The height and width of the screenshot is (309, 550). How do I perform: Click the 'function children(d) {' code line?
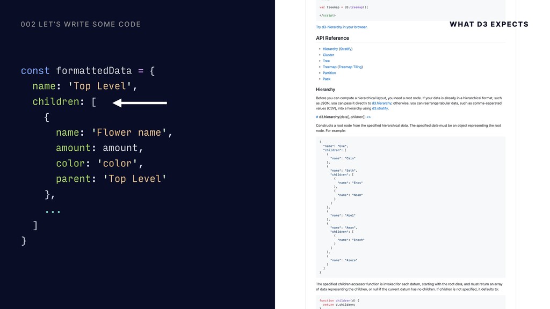pos(339,300)
